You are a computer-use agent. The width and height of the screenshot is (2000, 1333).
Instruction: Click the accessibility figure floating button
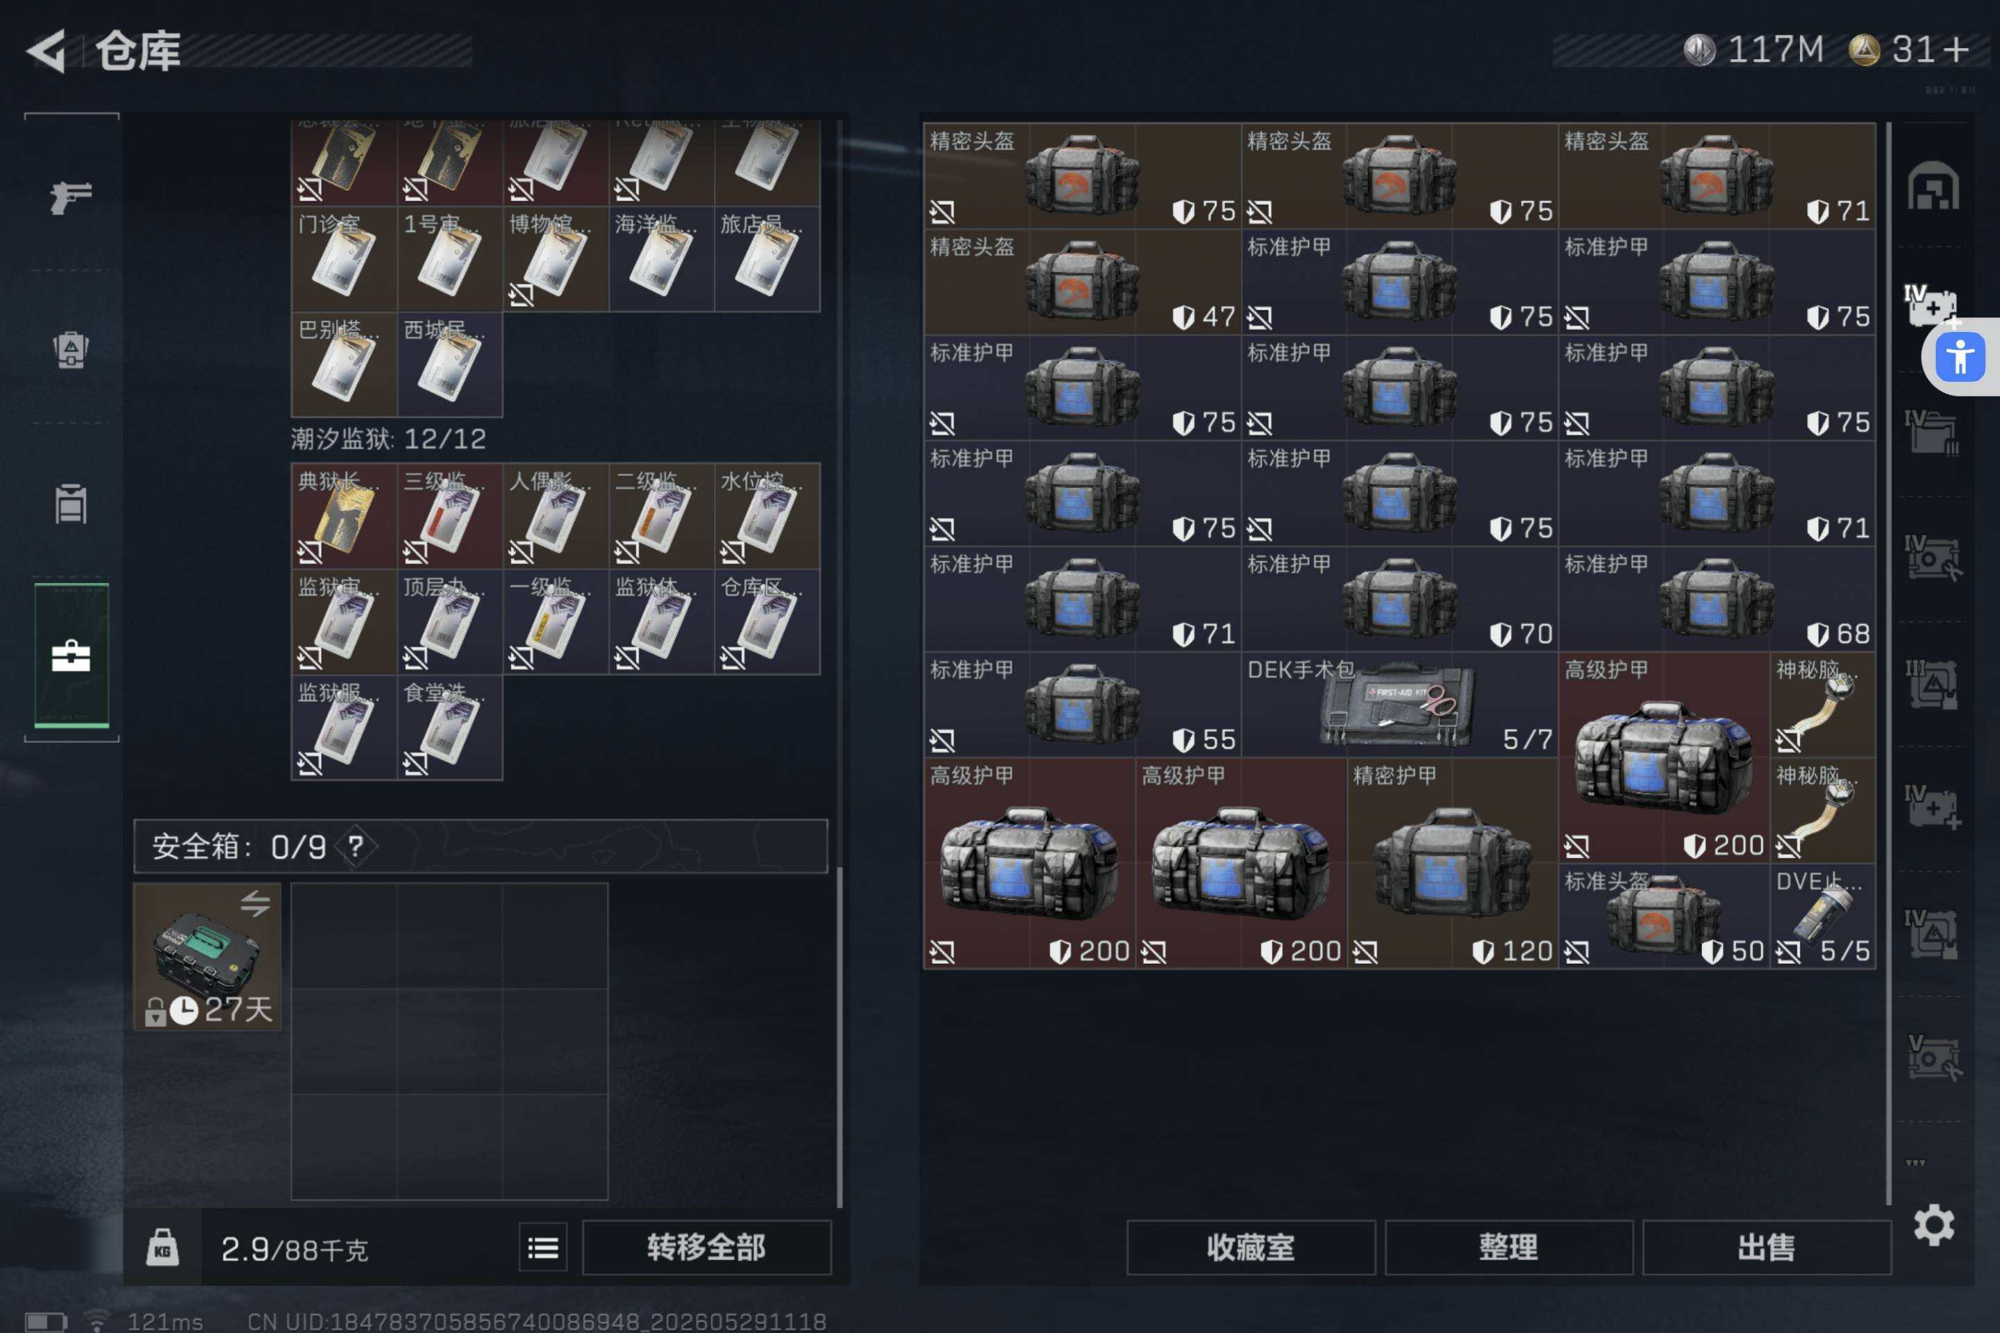1960,356
